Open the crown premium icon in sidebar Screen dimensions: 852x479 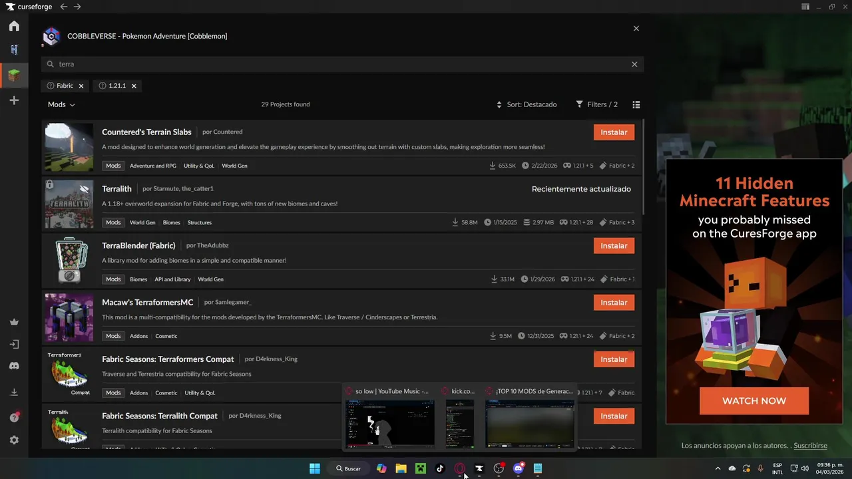point(14,322)
